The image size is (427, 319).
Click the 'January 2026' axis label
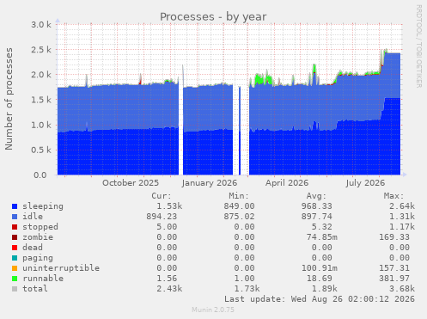209,183
